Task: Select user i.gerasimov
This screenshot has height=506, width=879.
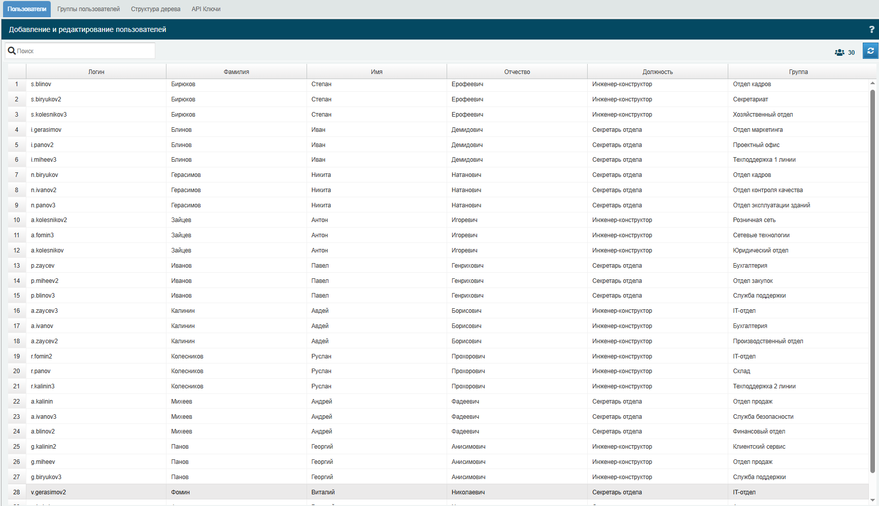Action: coord(46,130)
